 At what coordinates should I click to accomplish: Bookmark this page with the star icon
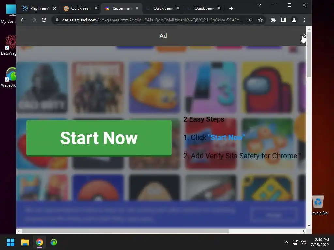[x=260, y=20]
